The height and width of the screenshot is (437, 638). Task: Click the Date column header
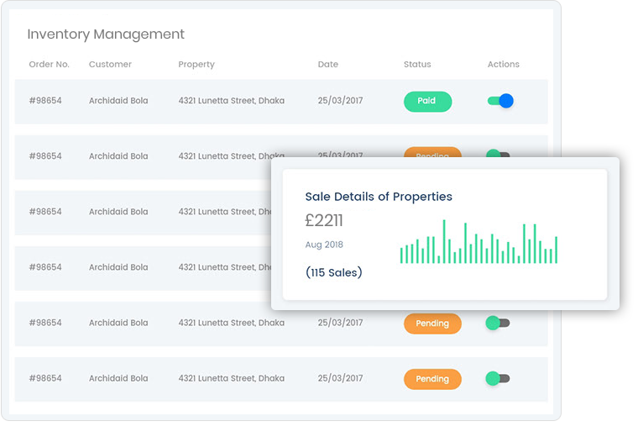(328, 64)
